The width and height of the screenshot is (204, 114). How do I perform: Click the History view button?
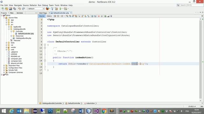point(49,16)
